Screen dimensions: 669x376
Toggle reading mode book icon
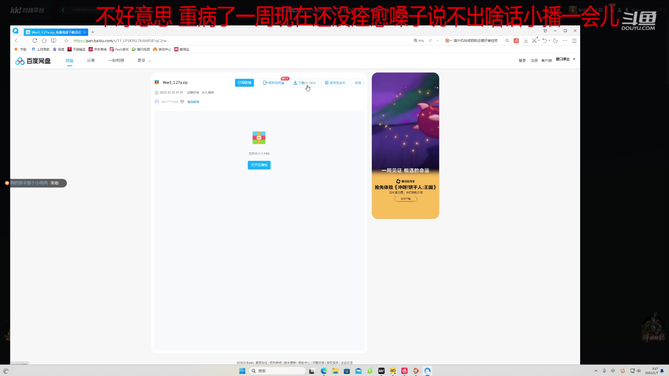click(x=54, y=41)
